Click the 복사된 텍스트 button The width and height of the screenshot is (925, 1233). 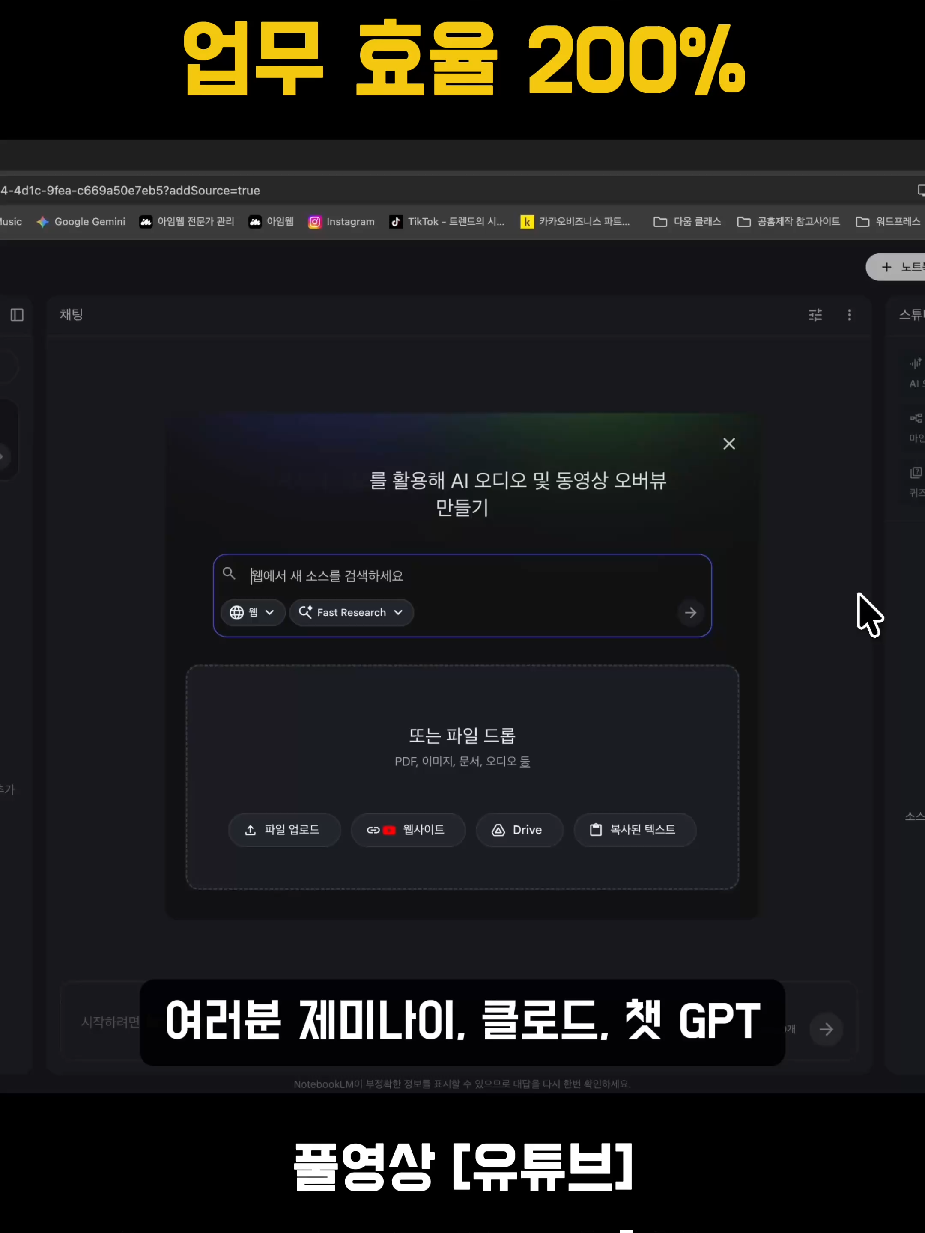(635, 830)
